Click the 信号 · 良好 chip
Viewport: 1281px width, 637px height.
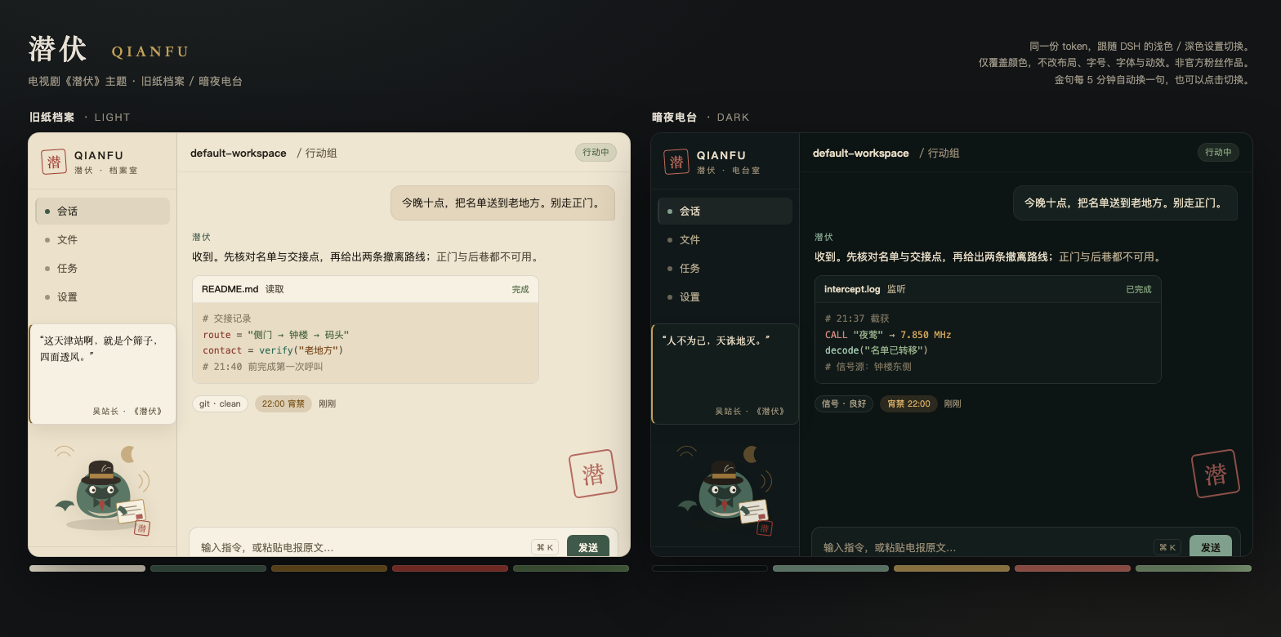[844, 403]
